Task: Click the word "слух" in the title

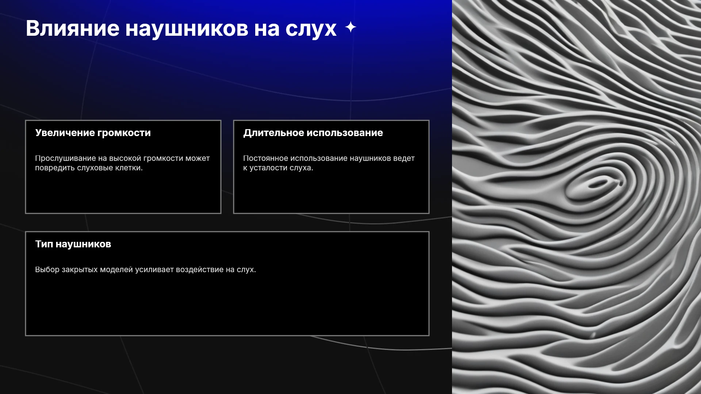Action: click(311, 29)
